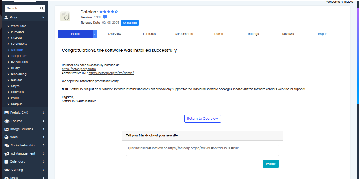The width and height of the screenshot is (359, 179).
Task: Select b2evolution in the Blogs list
Action: (x=19, y=62)
